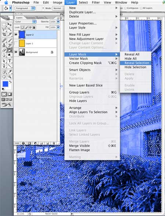The width and height of the screenshot is (165, 216).
Task: Select the Eyedropper tool
Action: [x=10, y=72]
